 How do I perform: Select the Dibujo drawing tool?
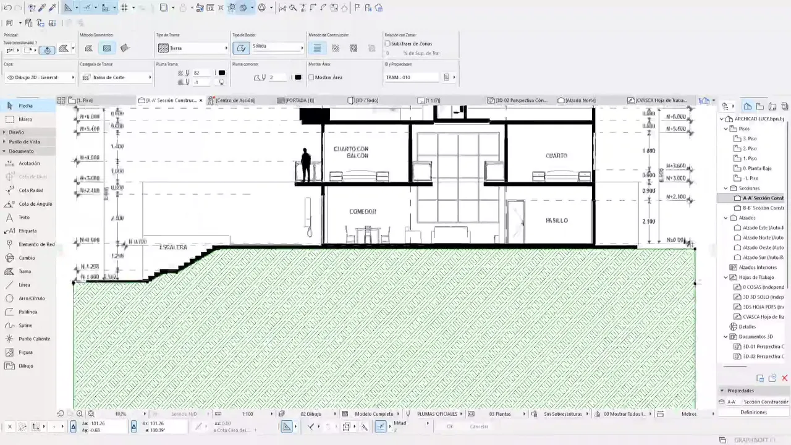[x=28, y=366]
